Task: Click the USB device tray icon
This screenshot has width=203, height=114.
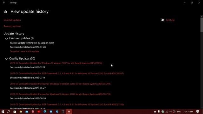Action: coord(159,111)
